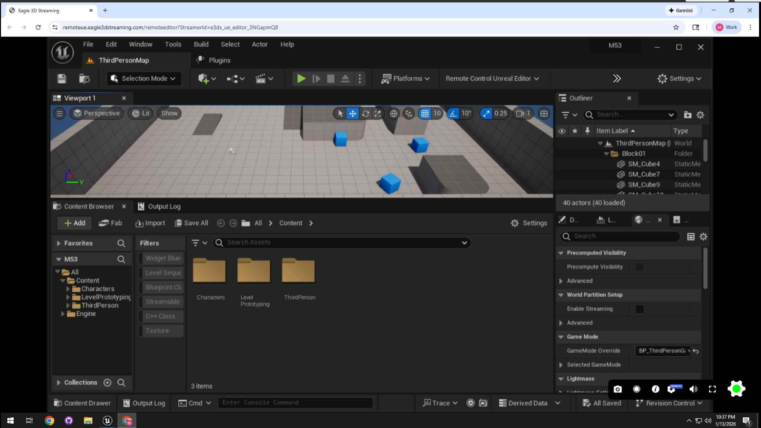Viewport: 761px width, 428px height.
Task: Select the rotate transform tool in viewport
Action: 365,114
